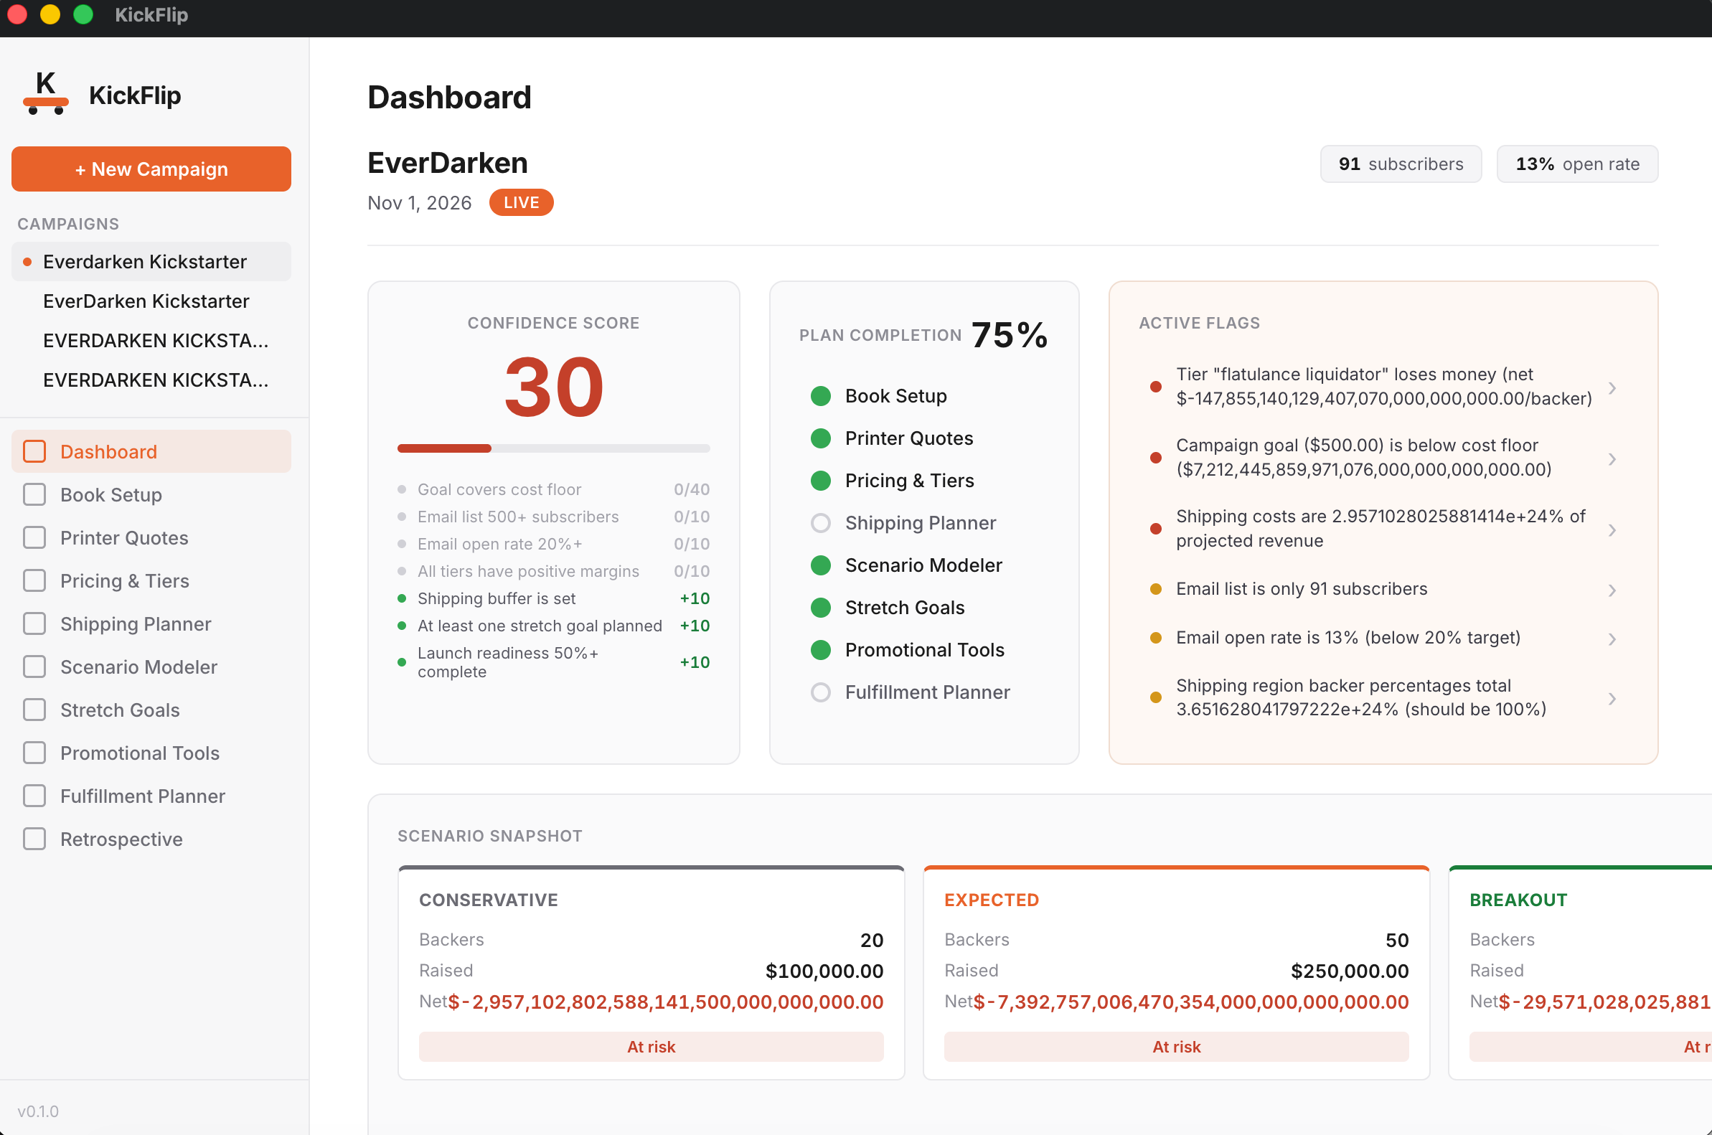Open the email open rate 13% flag chevron
1712x1135 pixels.
1612,639
